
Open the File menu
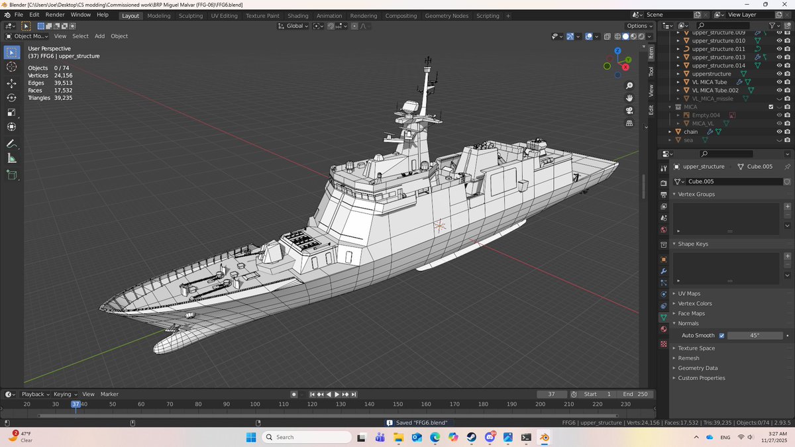[x=19, y=15]
